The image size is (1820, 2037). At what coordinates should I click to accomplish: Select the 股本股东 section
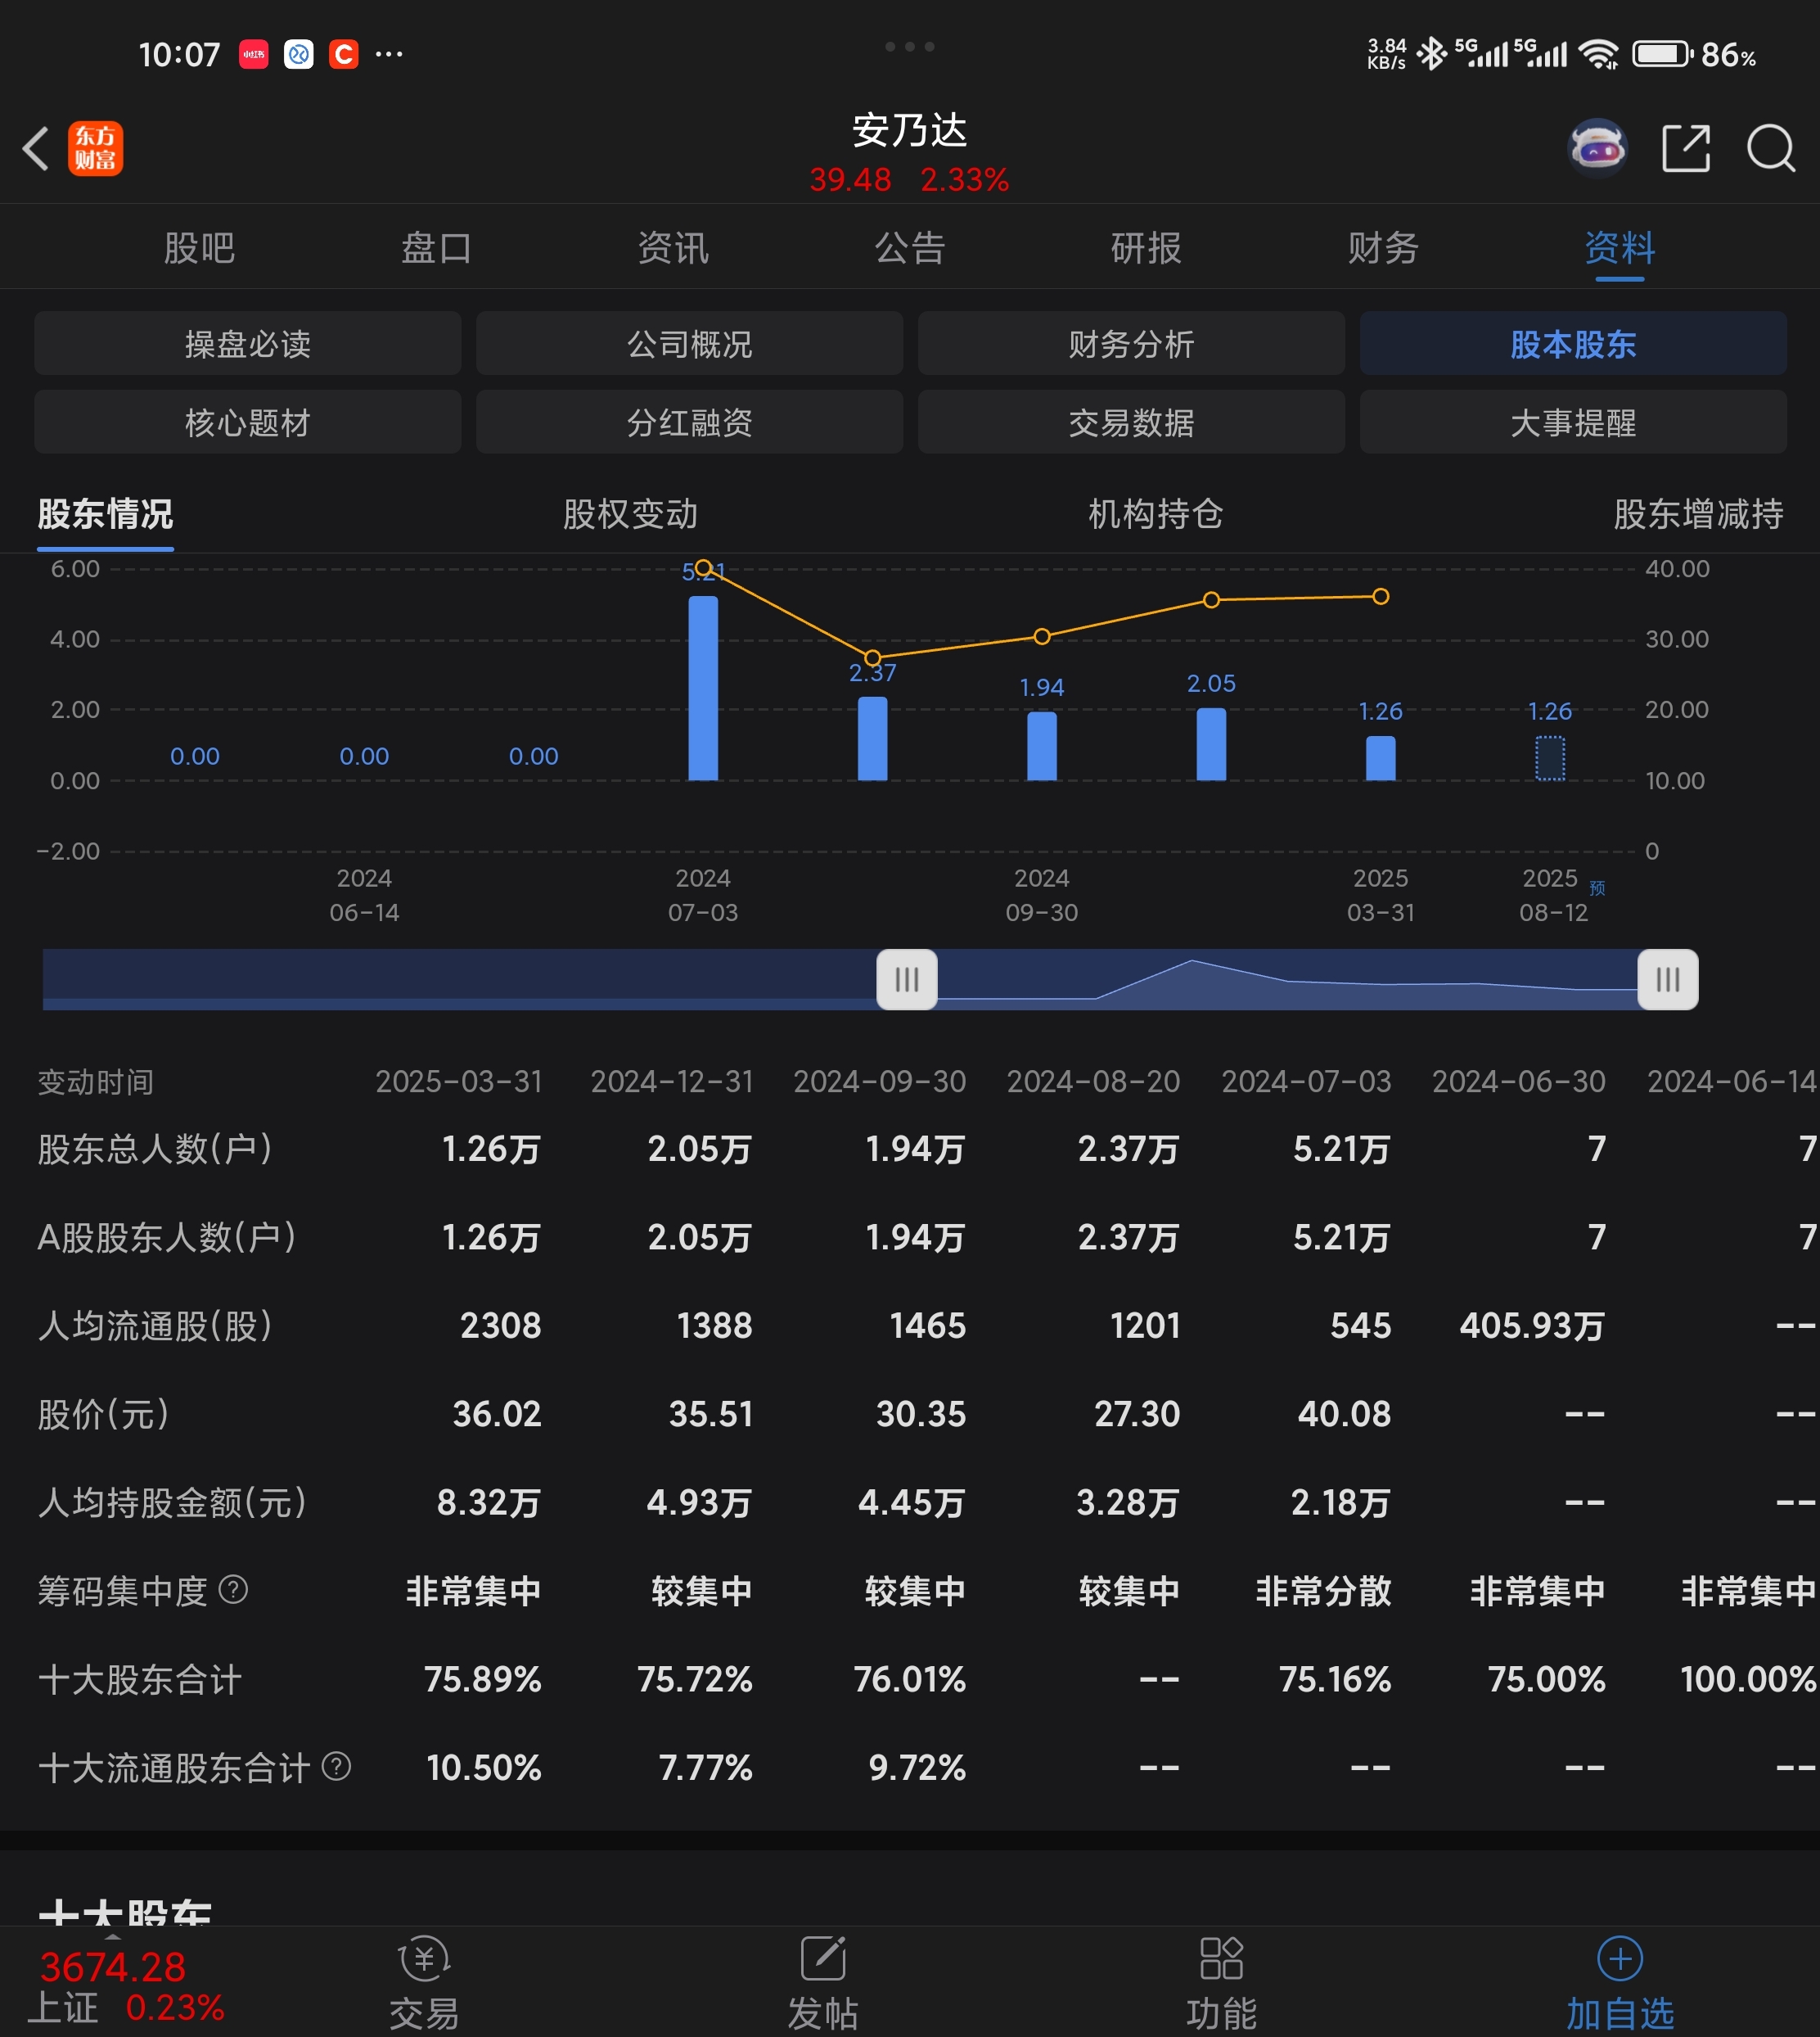[1573, 343]
